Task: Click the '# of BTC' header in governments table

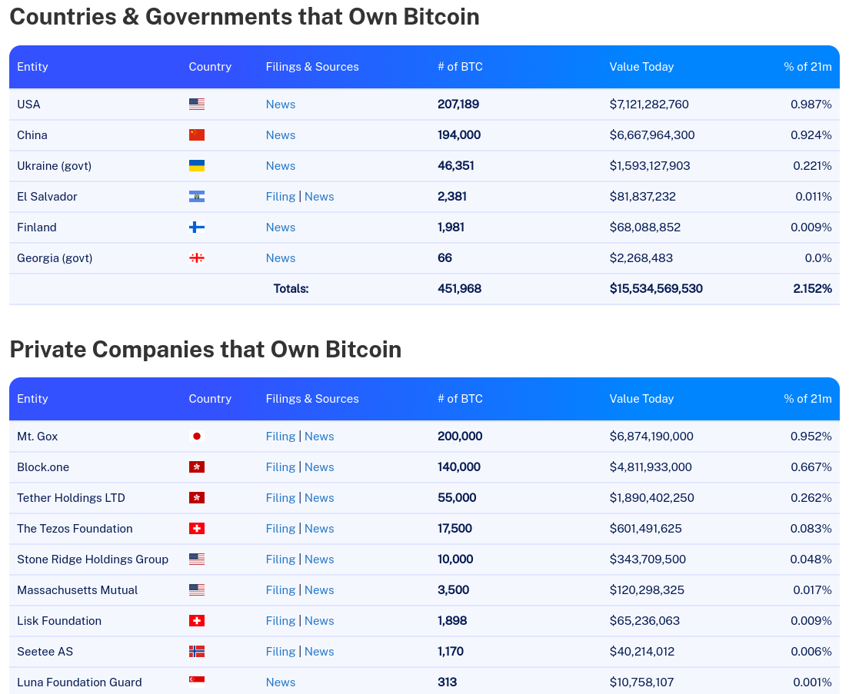Action: (460, 67)
